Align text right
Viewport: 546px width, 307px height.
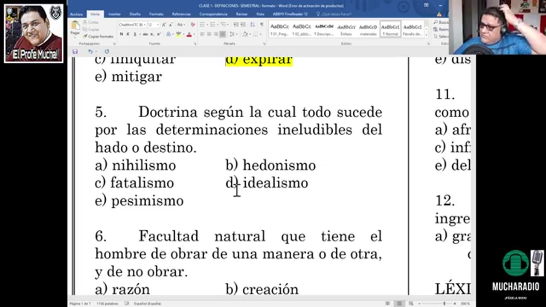[216, 34]
